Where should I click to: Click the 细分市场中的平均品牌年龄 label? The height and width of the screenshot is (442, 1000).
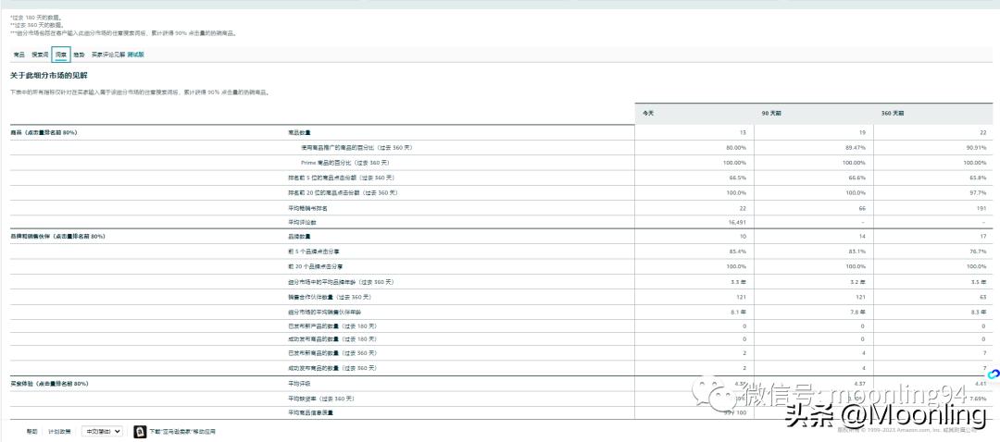[339, 282]
